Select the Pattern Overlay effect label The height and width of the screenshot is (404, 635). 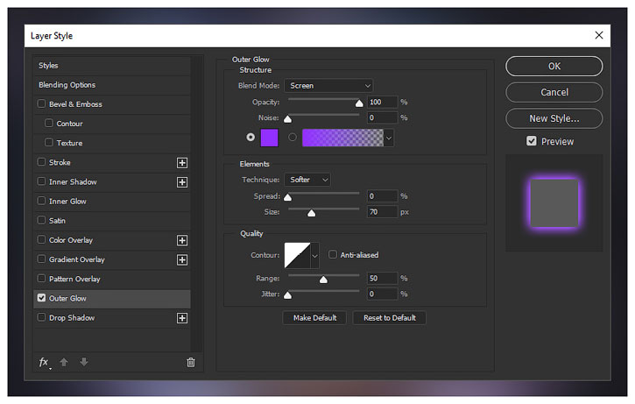74,280
